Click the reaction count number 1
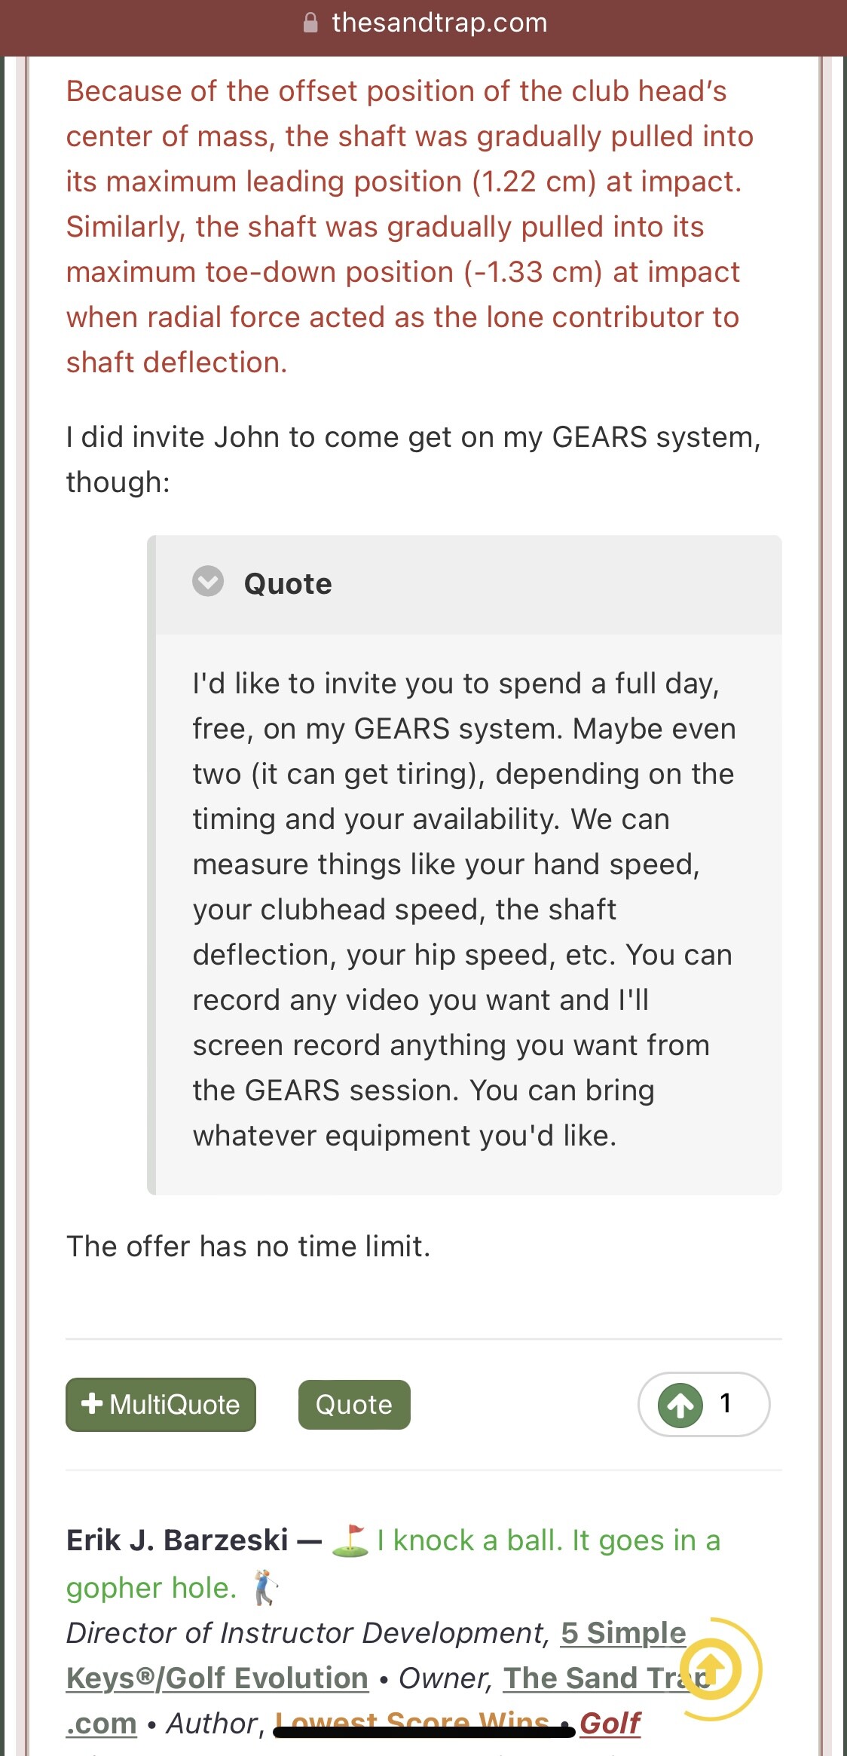Image resolution: width=847 pixels, height=1756 pixels. click(x=726, y=1403)
